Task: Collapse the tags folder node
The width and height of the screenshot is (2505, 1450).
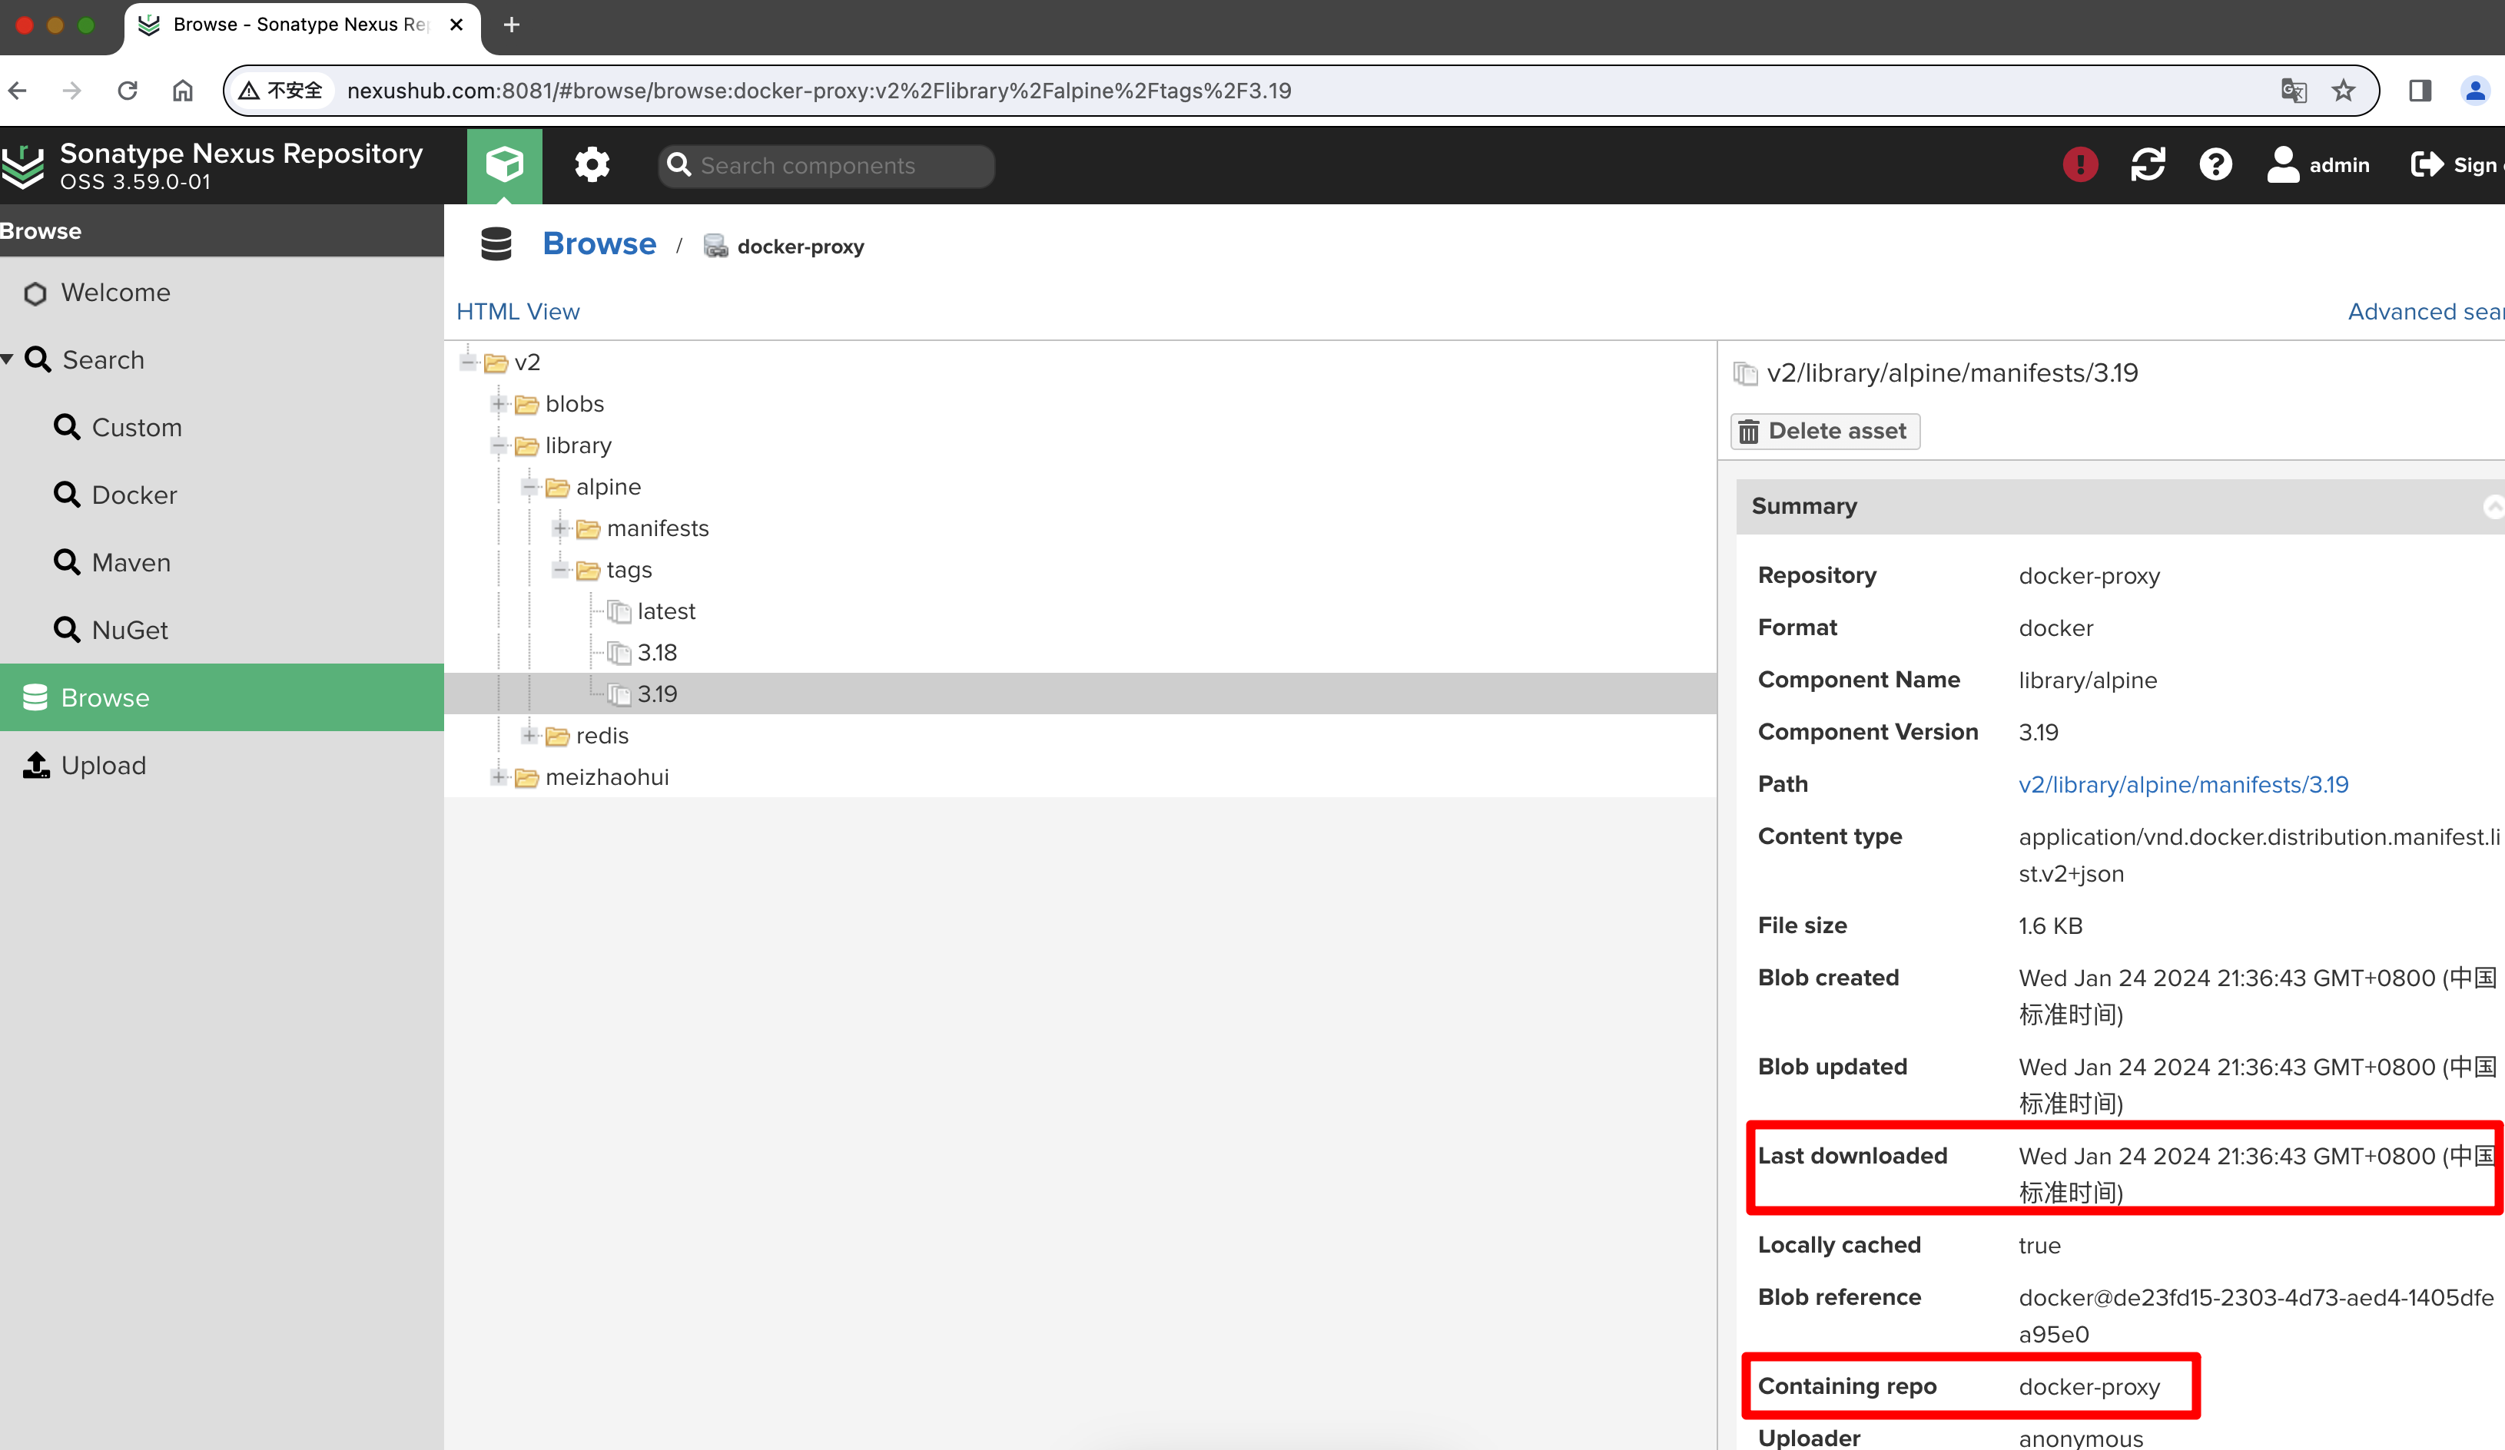Action: [561, 569]
